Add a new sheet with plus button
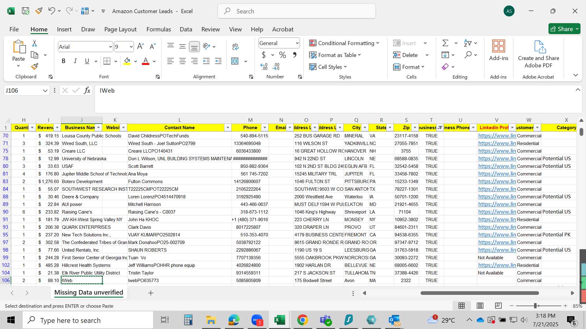This screenshot has height=329, width=586. point(151,293)
